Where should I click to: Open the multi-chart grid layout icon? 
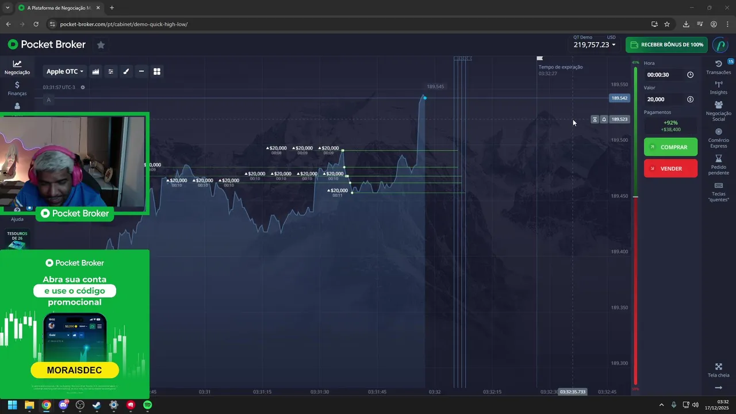pyautogui.click(x=156, y=71)
